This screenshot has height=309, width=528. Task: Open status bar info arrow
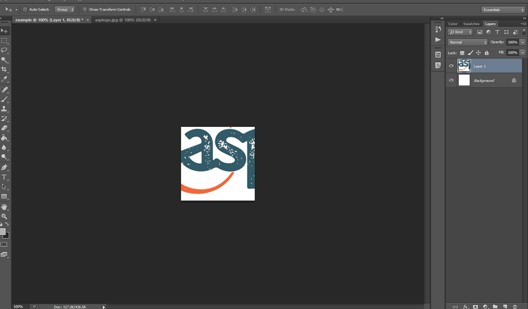point(104,307)
